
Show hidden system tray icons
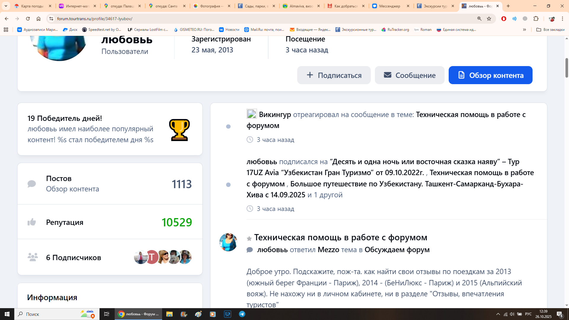click(498, 314)
